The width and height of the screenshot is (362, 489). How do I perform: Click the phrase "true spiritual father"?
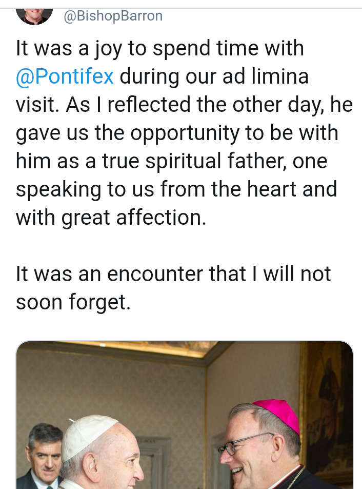point(192,161)
